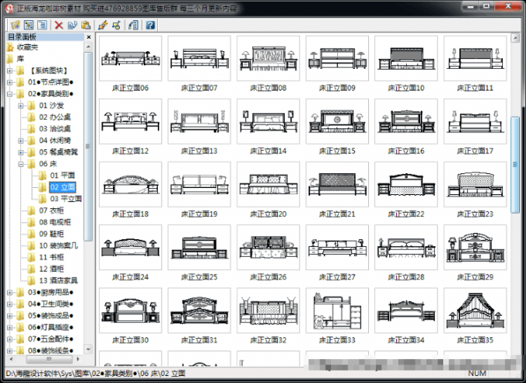Expand the 05 餐桌椅凳 folder node
This screenshot has width=526, height=383.
21,152
